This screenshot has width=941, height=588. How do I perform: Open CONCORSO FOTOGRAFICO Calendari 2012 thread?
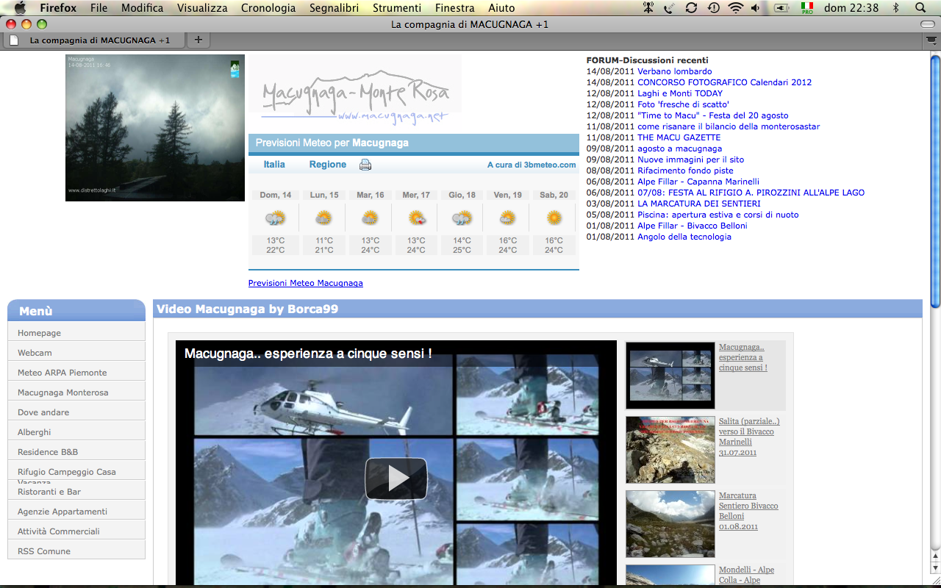[725, 82]
